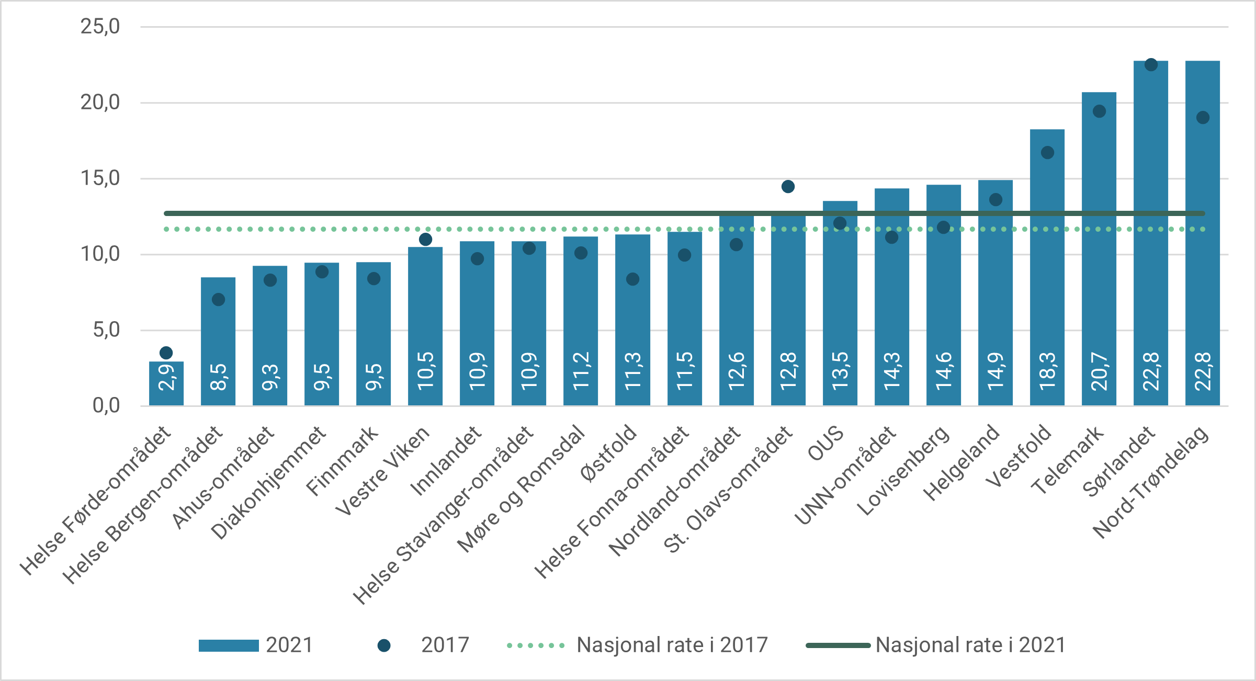Click the 2017 legend dot marker

(x=384, y=645)
